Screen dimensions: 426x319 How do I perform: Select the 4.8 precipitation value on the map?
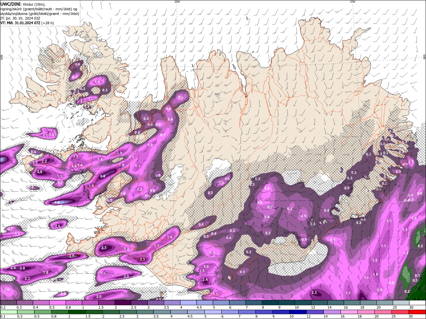pos(57,202)
